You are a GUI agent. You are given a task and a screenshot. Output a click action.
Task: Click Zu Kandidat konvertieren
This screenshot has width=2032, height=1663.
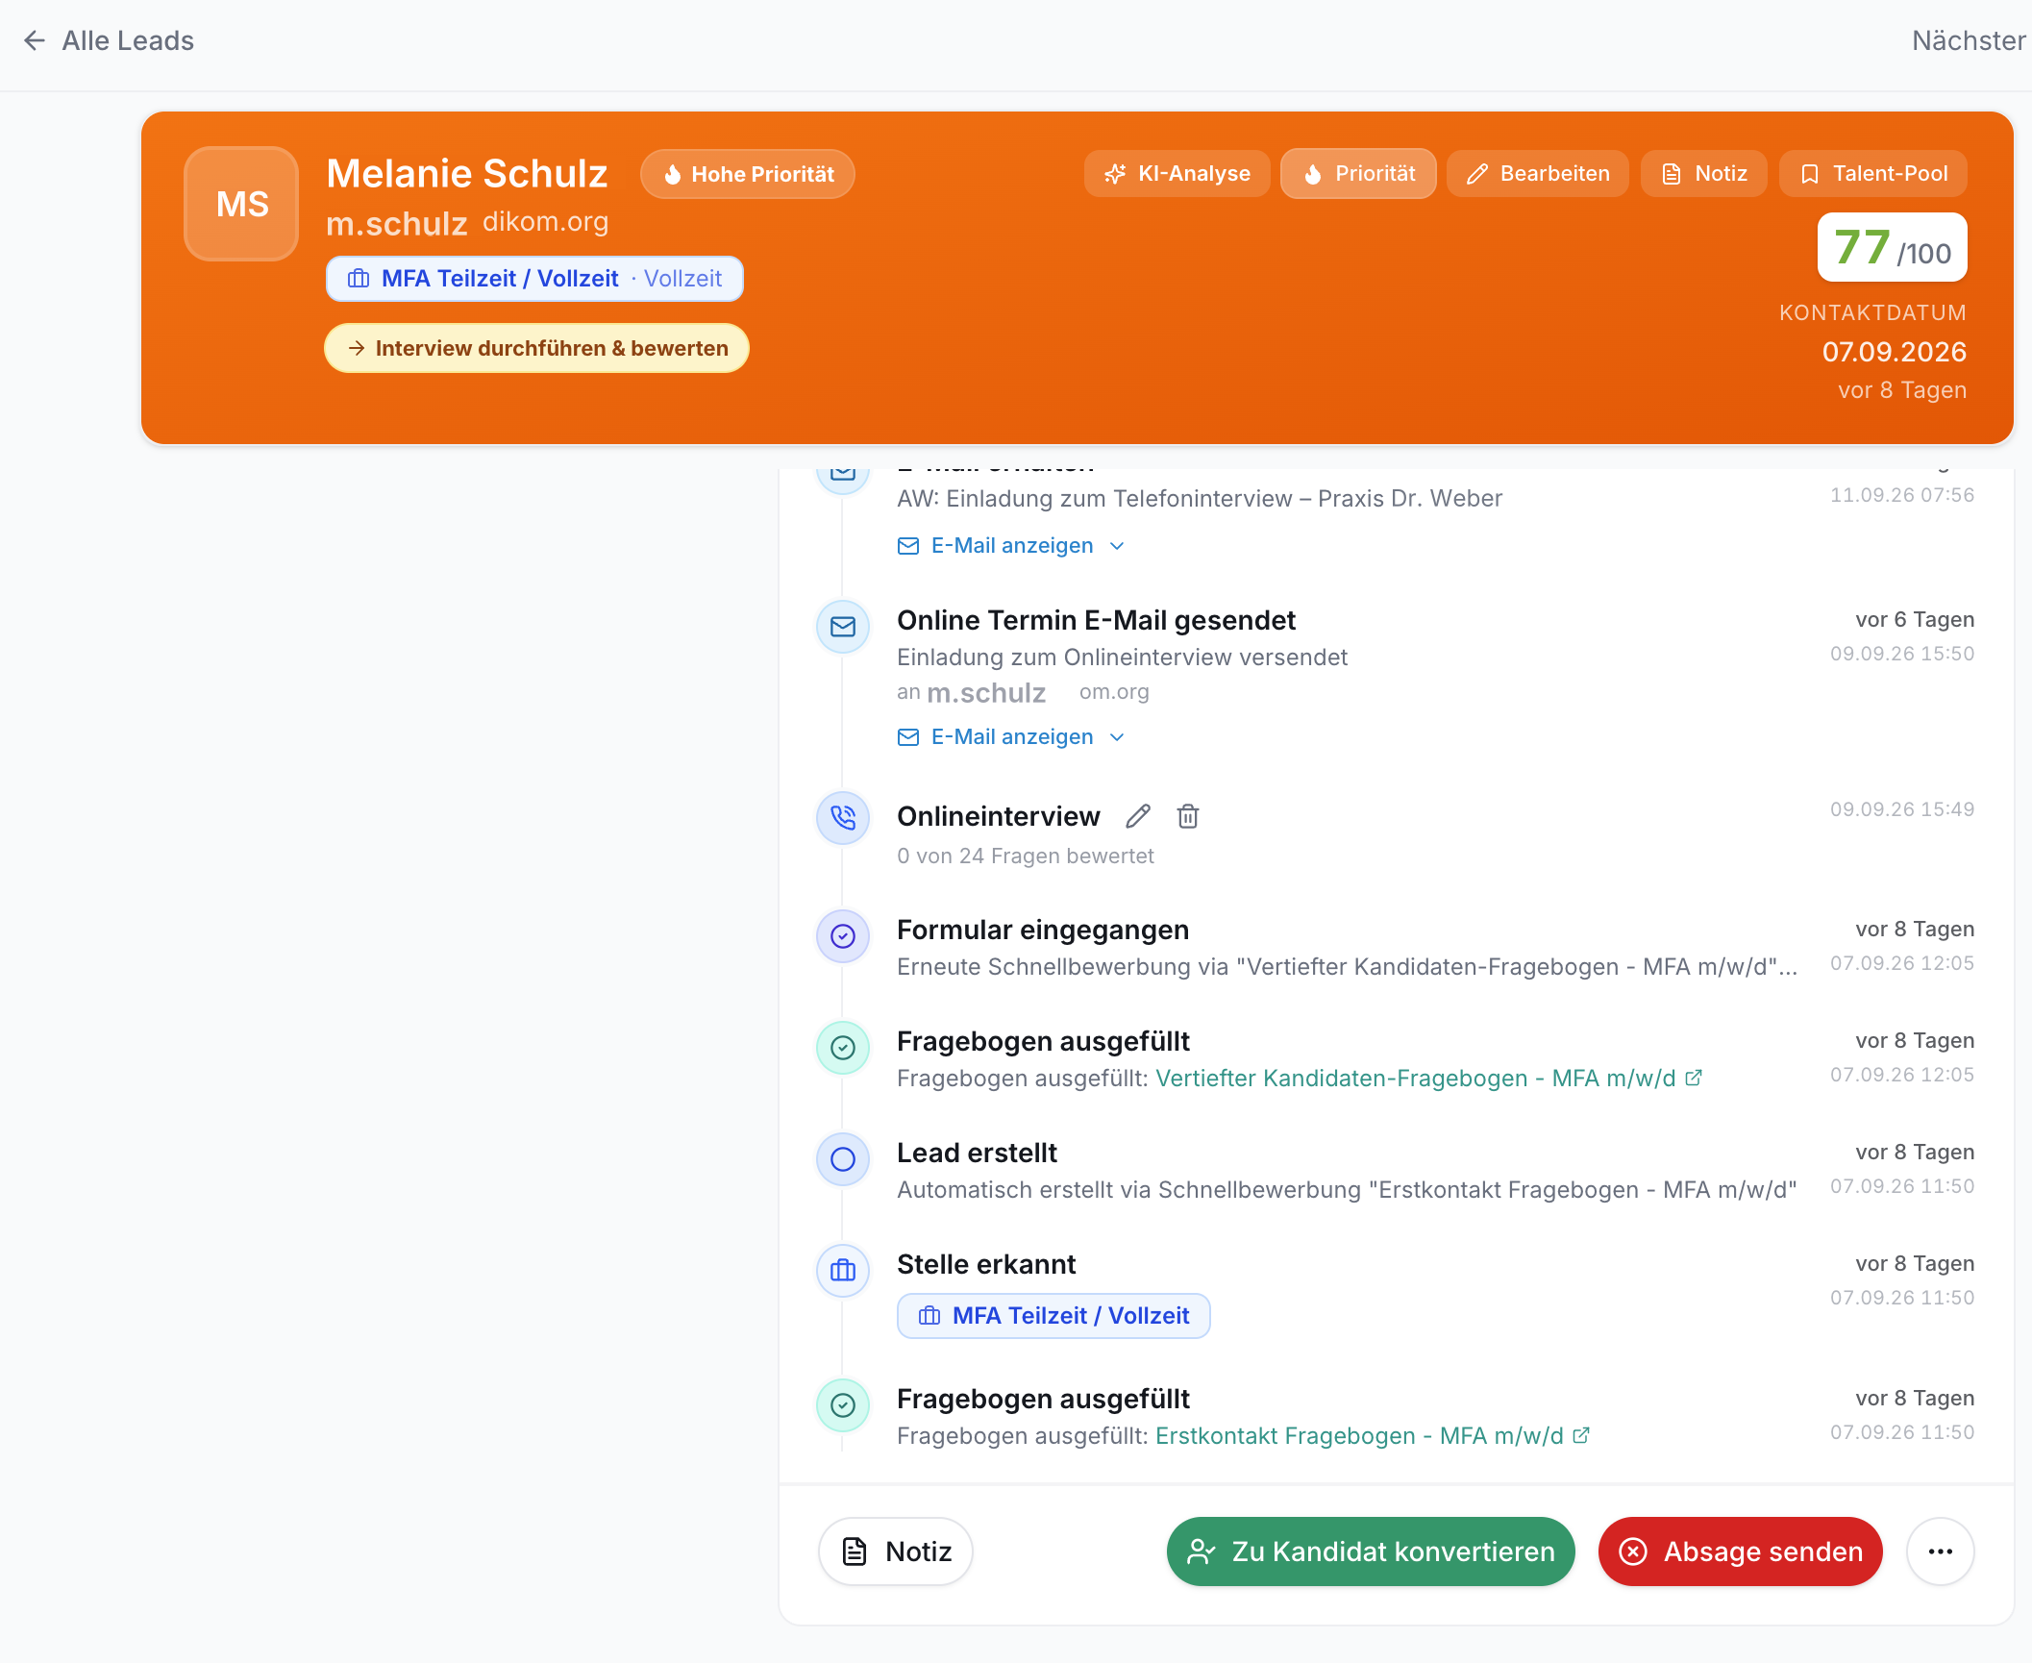coord(1371,1551)
